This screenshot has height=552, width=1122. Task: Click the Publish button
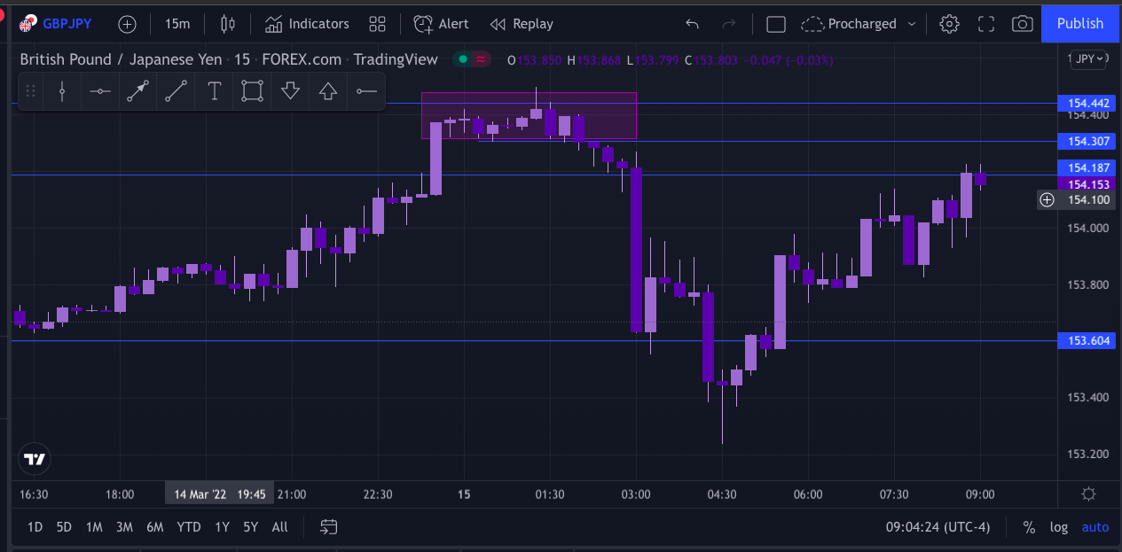pos(1079,23)
